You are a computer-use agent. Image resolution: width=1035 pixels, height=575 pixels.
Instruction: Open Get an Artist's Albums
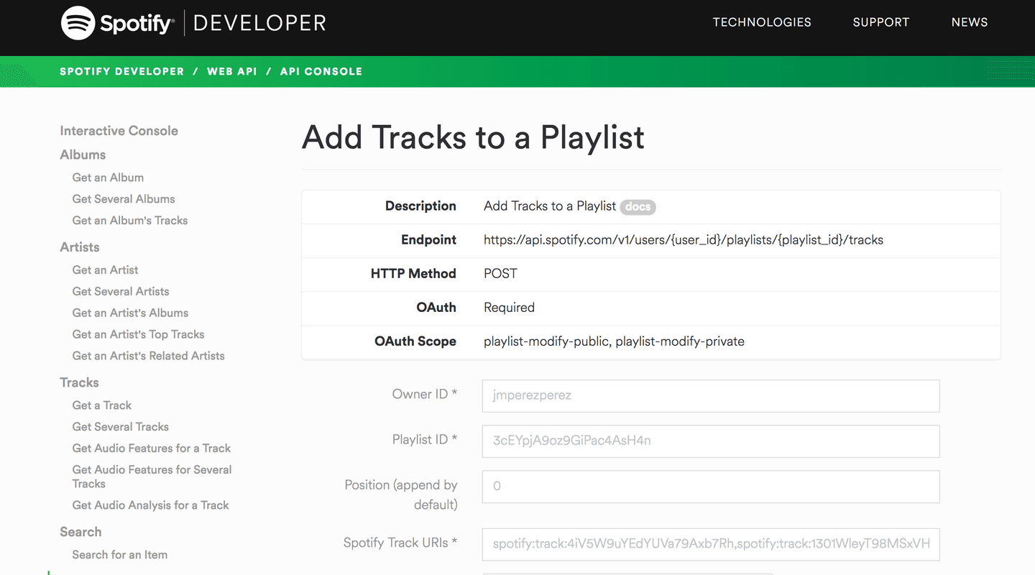130,313
